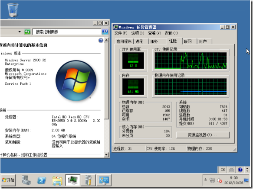Click the 开机时间 value 0:00:01:58
Viewport: 253px width, 189px height.
click(x=218, y=119)
